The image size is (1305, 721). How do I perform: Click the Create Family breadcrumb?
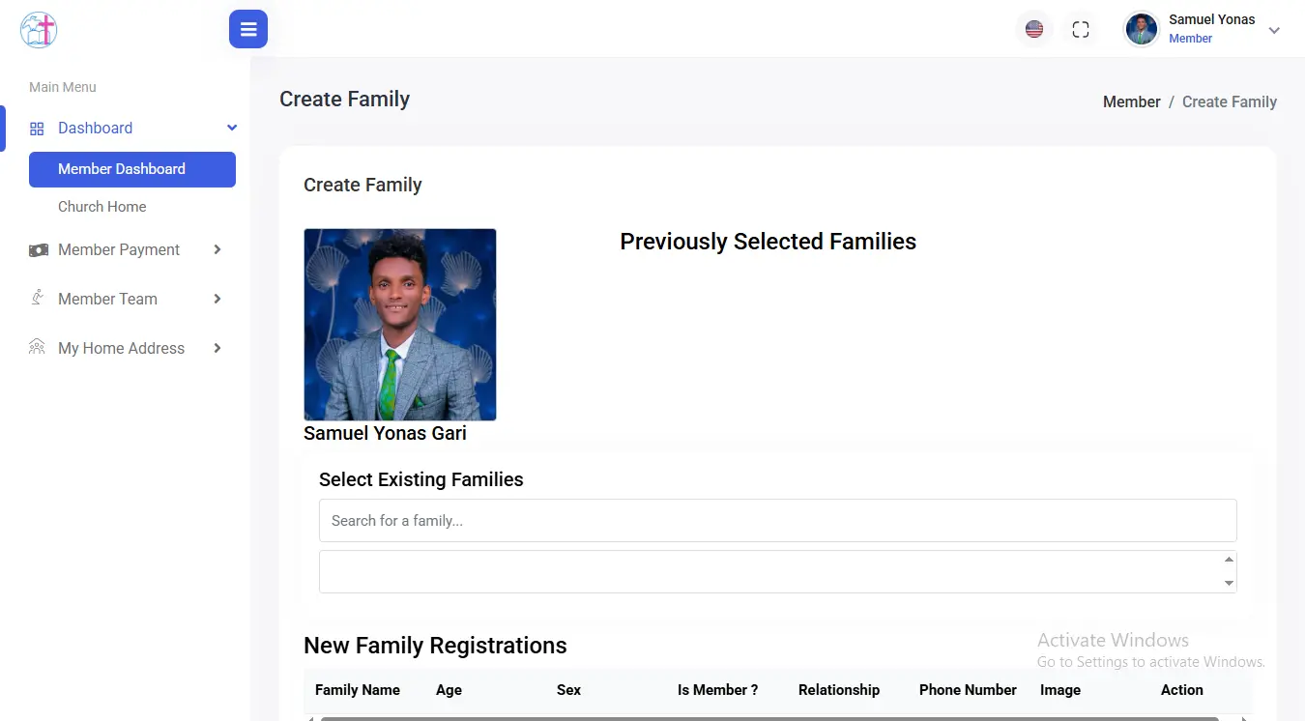tap(1230, 101)
